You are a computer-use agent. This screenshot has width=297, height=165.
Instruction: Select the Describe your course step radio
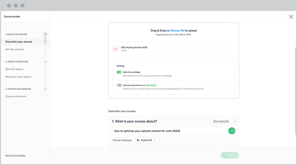click(x=45, y=42)
